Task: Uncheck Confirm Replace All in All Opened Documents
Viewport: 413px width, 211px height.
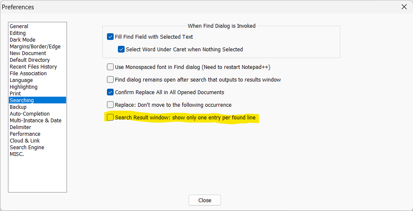Action: pyautogui.click(x=110, y=92)
